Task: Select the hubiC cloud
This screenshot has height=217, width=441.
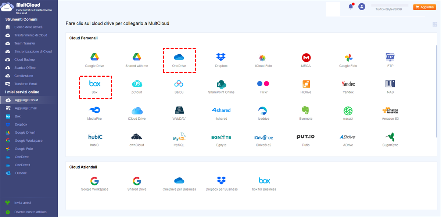Action: click(94, 140)
